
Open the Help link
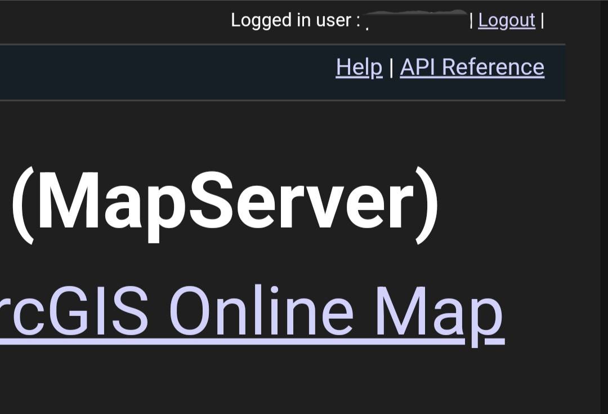point(359,68)
